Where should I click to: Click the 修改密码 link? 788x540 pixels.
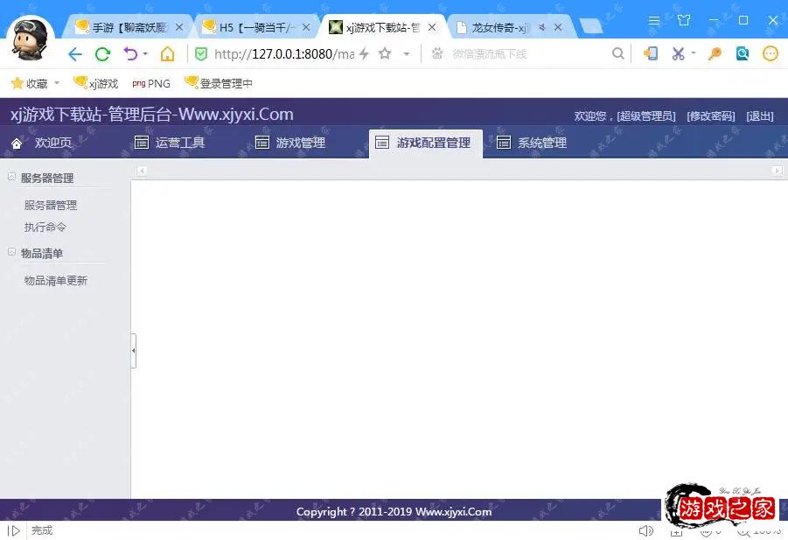[x=710, y=115]
